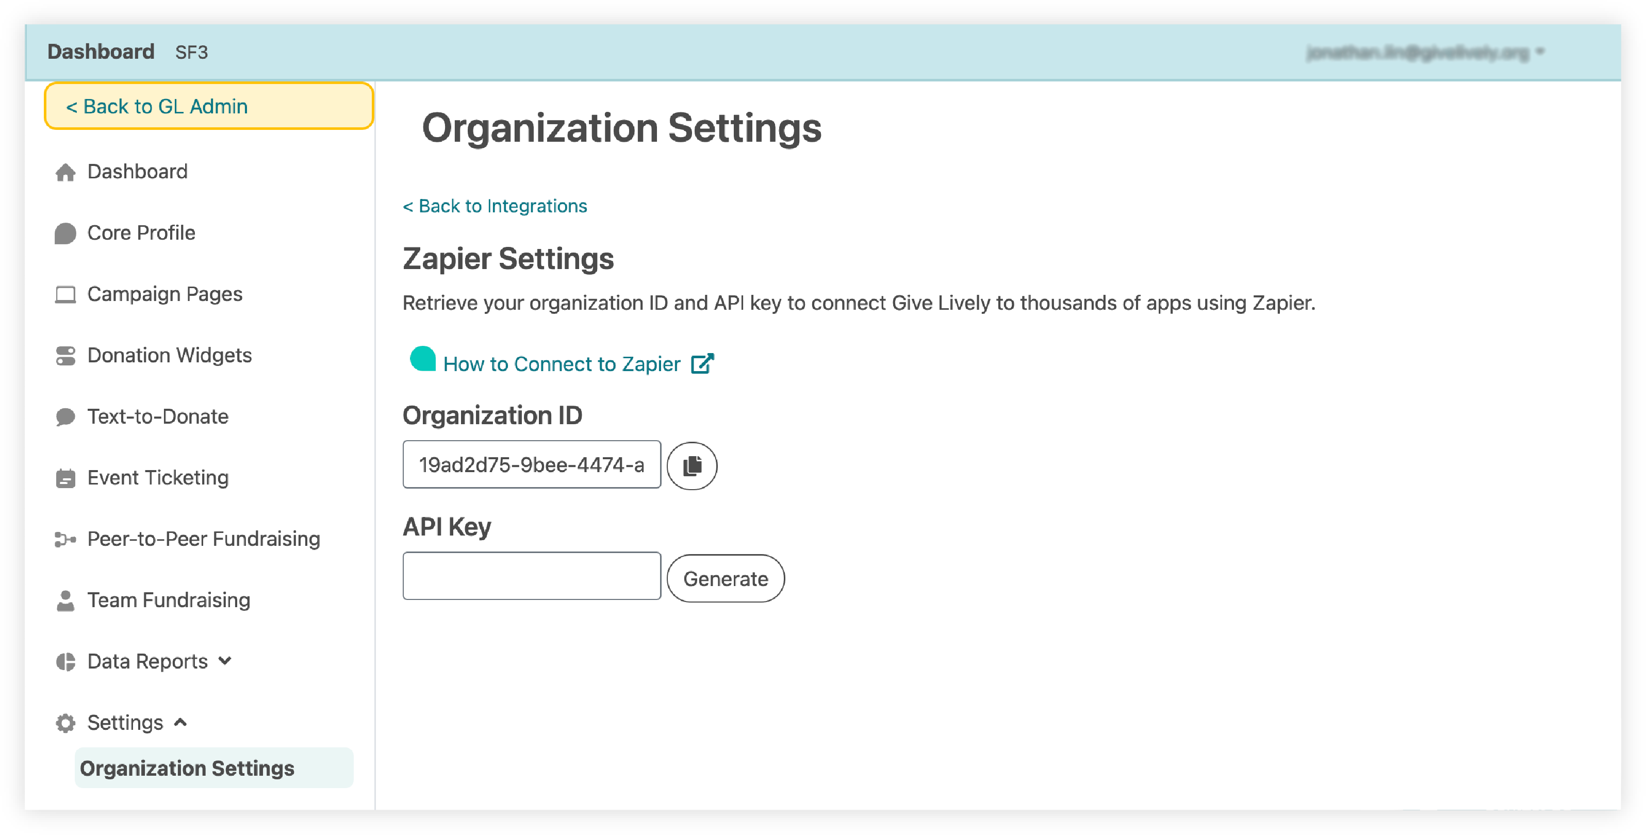Open Text-to-Donate from sidebar
The height and width of the screenshot is (835, 1646).
point(158,416)
